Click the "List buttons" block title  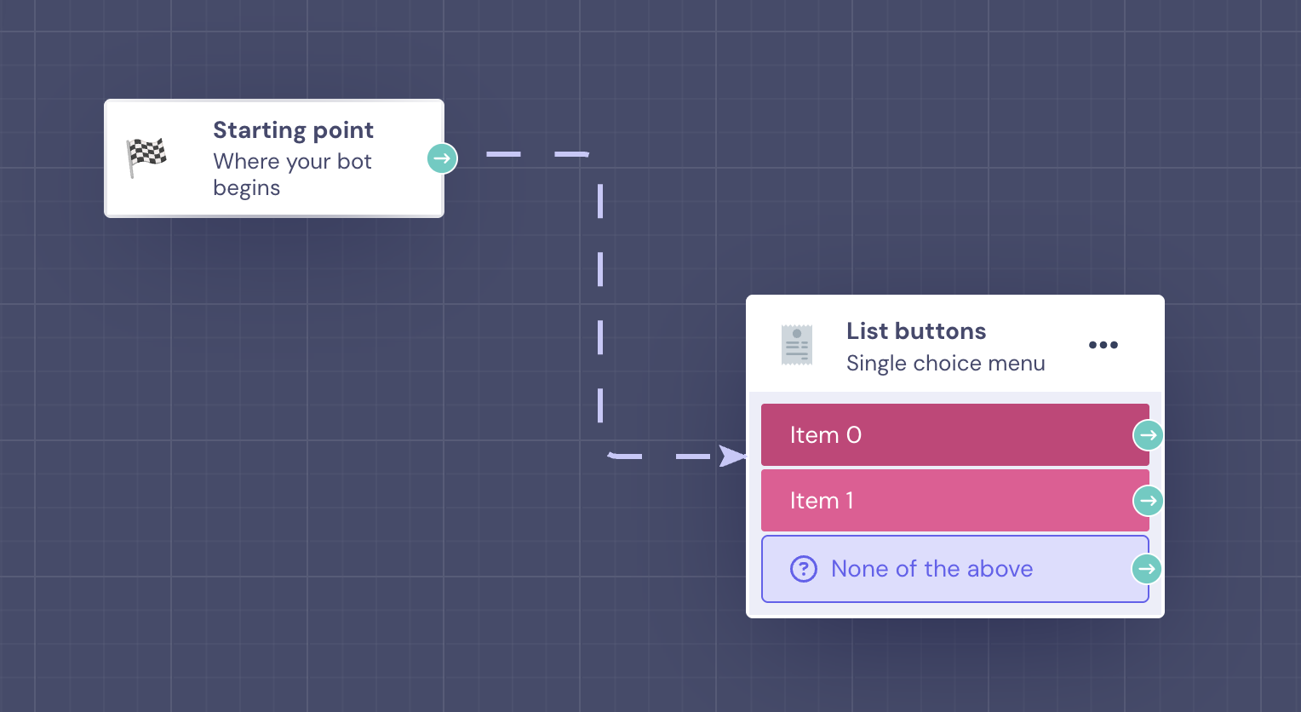916,331
